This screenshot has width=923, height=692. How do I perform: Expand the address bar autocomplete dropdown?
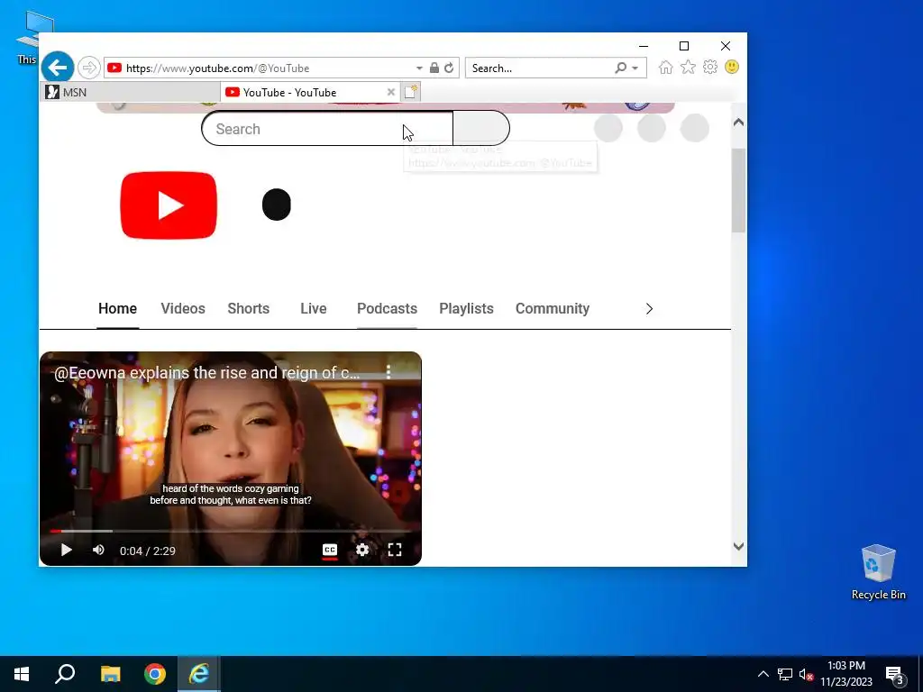tap(419, 68)
